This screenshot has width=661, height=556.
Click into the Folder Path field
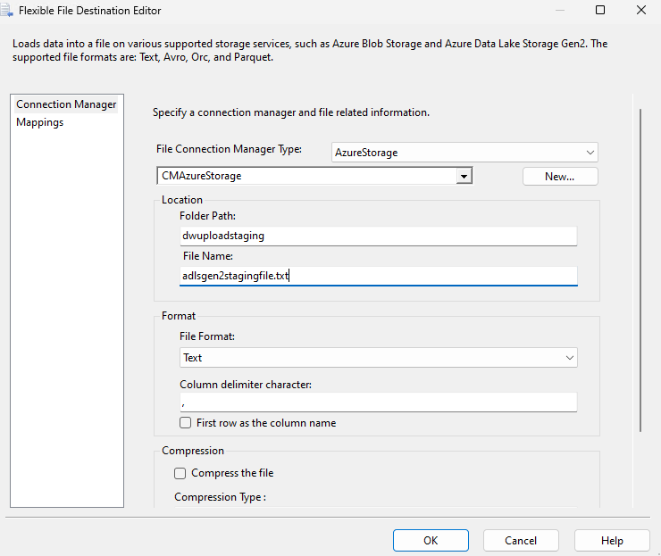[378, 236]
